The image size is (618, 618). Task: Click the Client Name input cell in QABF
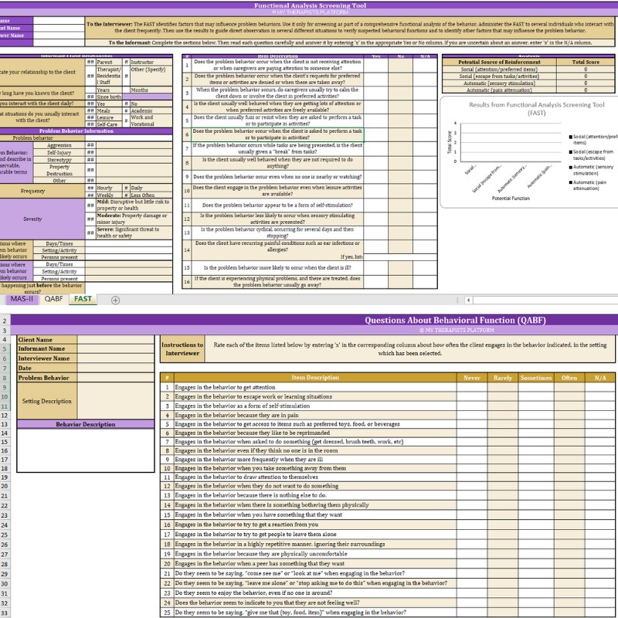click(x=116, y=340)
